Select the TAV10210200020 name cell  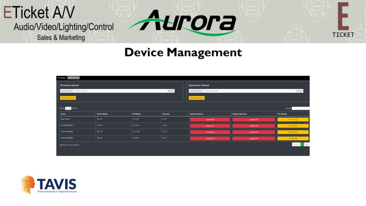(78, 132)
